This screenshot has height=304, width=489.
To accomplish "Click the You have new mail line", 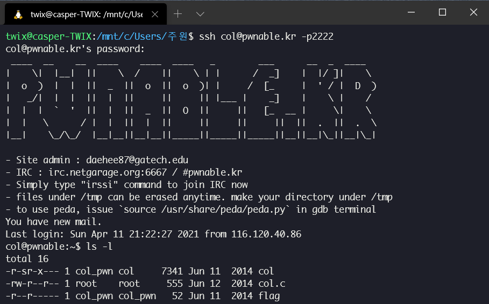I will point(54,222).
